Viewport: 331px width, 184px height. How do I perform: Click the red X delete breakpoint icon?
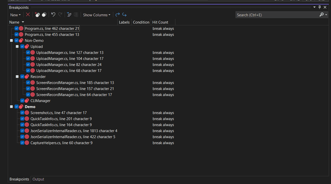point(28,15)
